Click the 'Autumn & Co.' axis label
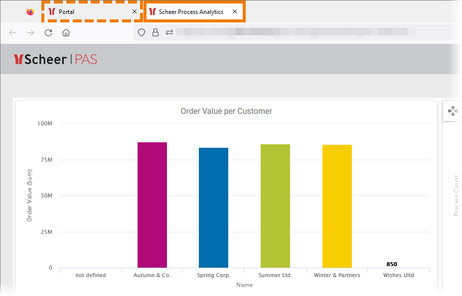 [152, 275]
